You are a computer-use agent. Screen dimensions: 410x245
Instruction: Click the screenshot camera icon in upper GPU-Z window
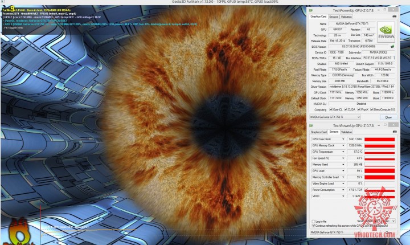[394, 17]
